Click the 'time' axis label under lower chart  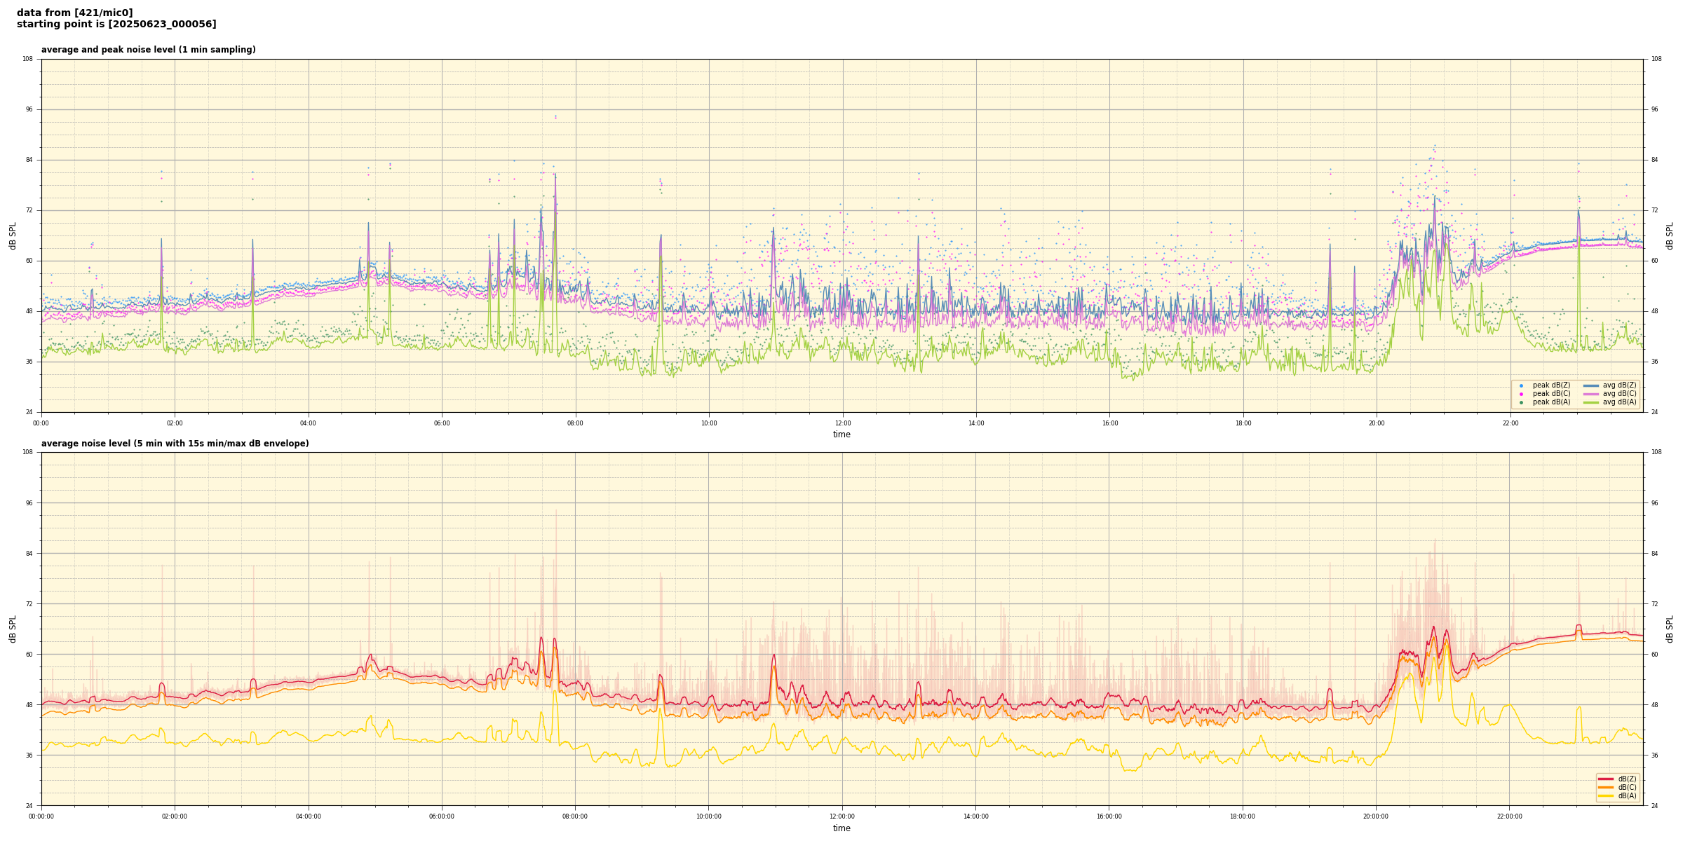[841, 828]
